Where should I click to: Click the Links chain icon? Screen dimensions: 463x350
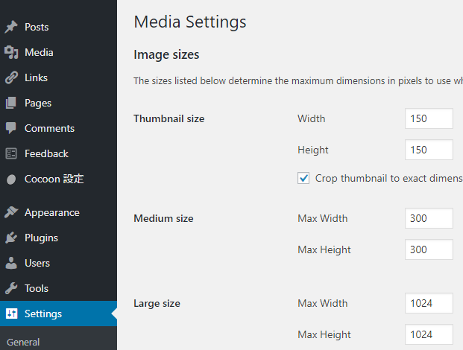pyautogui.click(x=11, y=78)
